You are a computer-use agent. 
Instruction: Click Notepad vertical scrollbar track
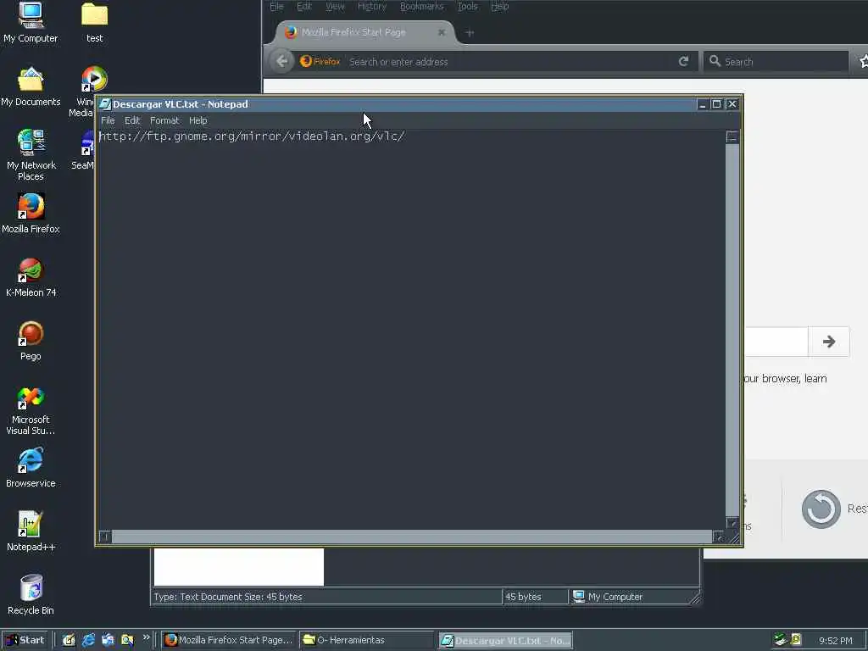click(732, 330)
